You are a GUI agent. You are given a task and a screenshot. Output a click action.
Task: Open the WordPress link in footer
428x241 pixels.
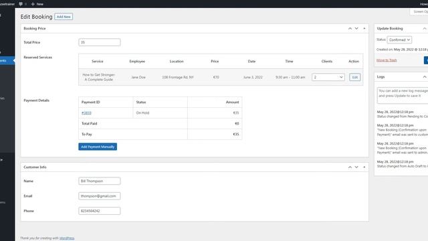(x=67, y=238)
